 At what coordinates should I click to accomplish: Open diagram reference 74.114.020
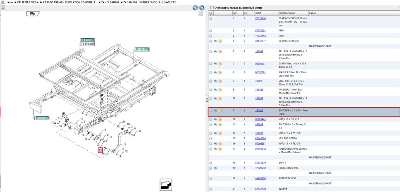point(142,49)
